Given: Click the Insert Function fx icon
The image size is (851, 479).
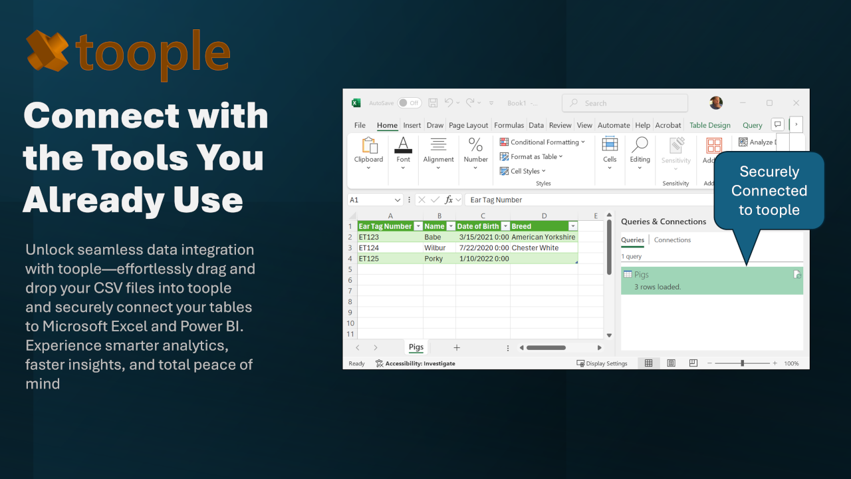Looking at the screenshot, I should click(x=449, y=200).
